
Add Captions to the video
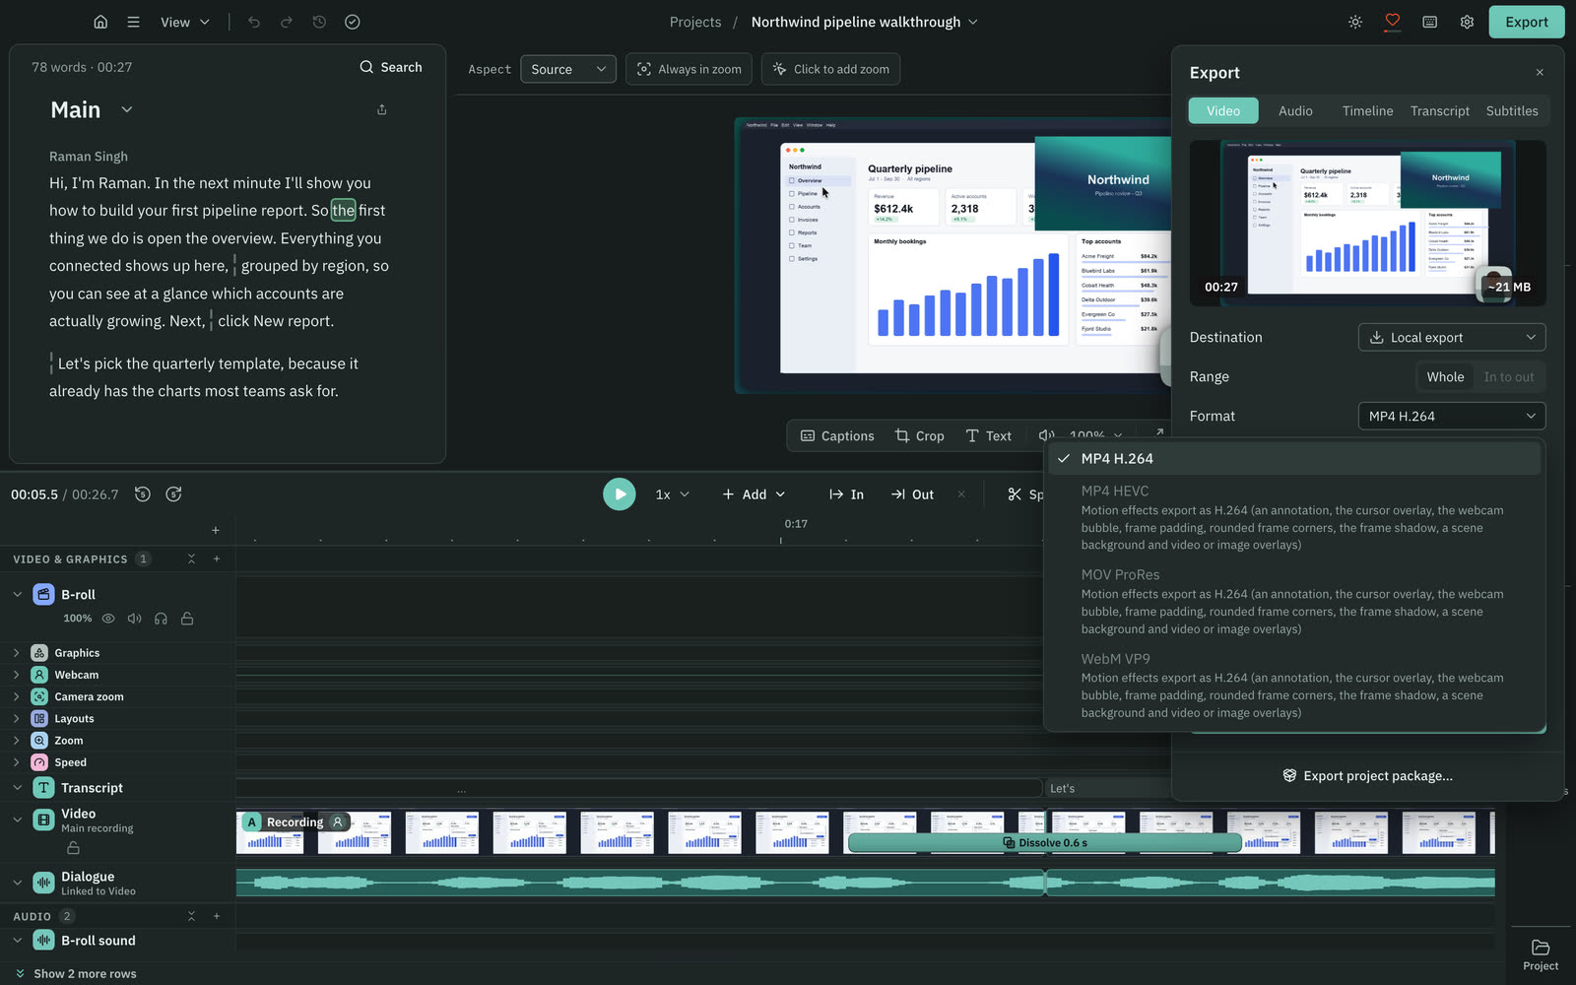pos(837,435)
